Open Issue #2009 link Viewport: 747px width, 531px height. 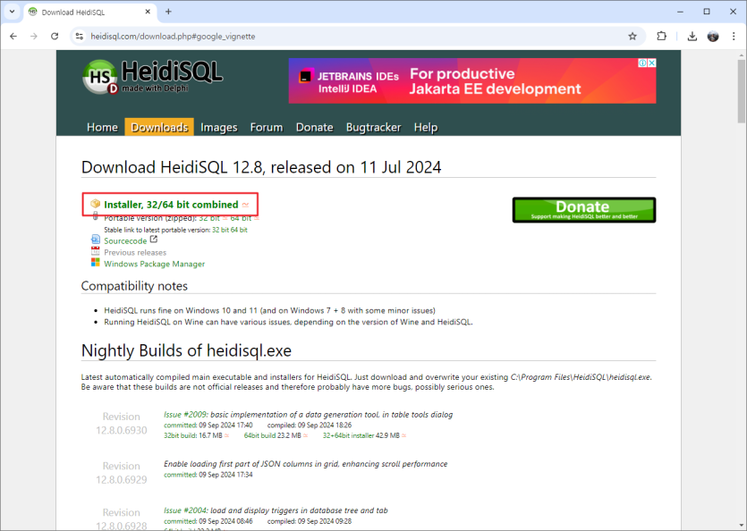point(185,415)
